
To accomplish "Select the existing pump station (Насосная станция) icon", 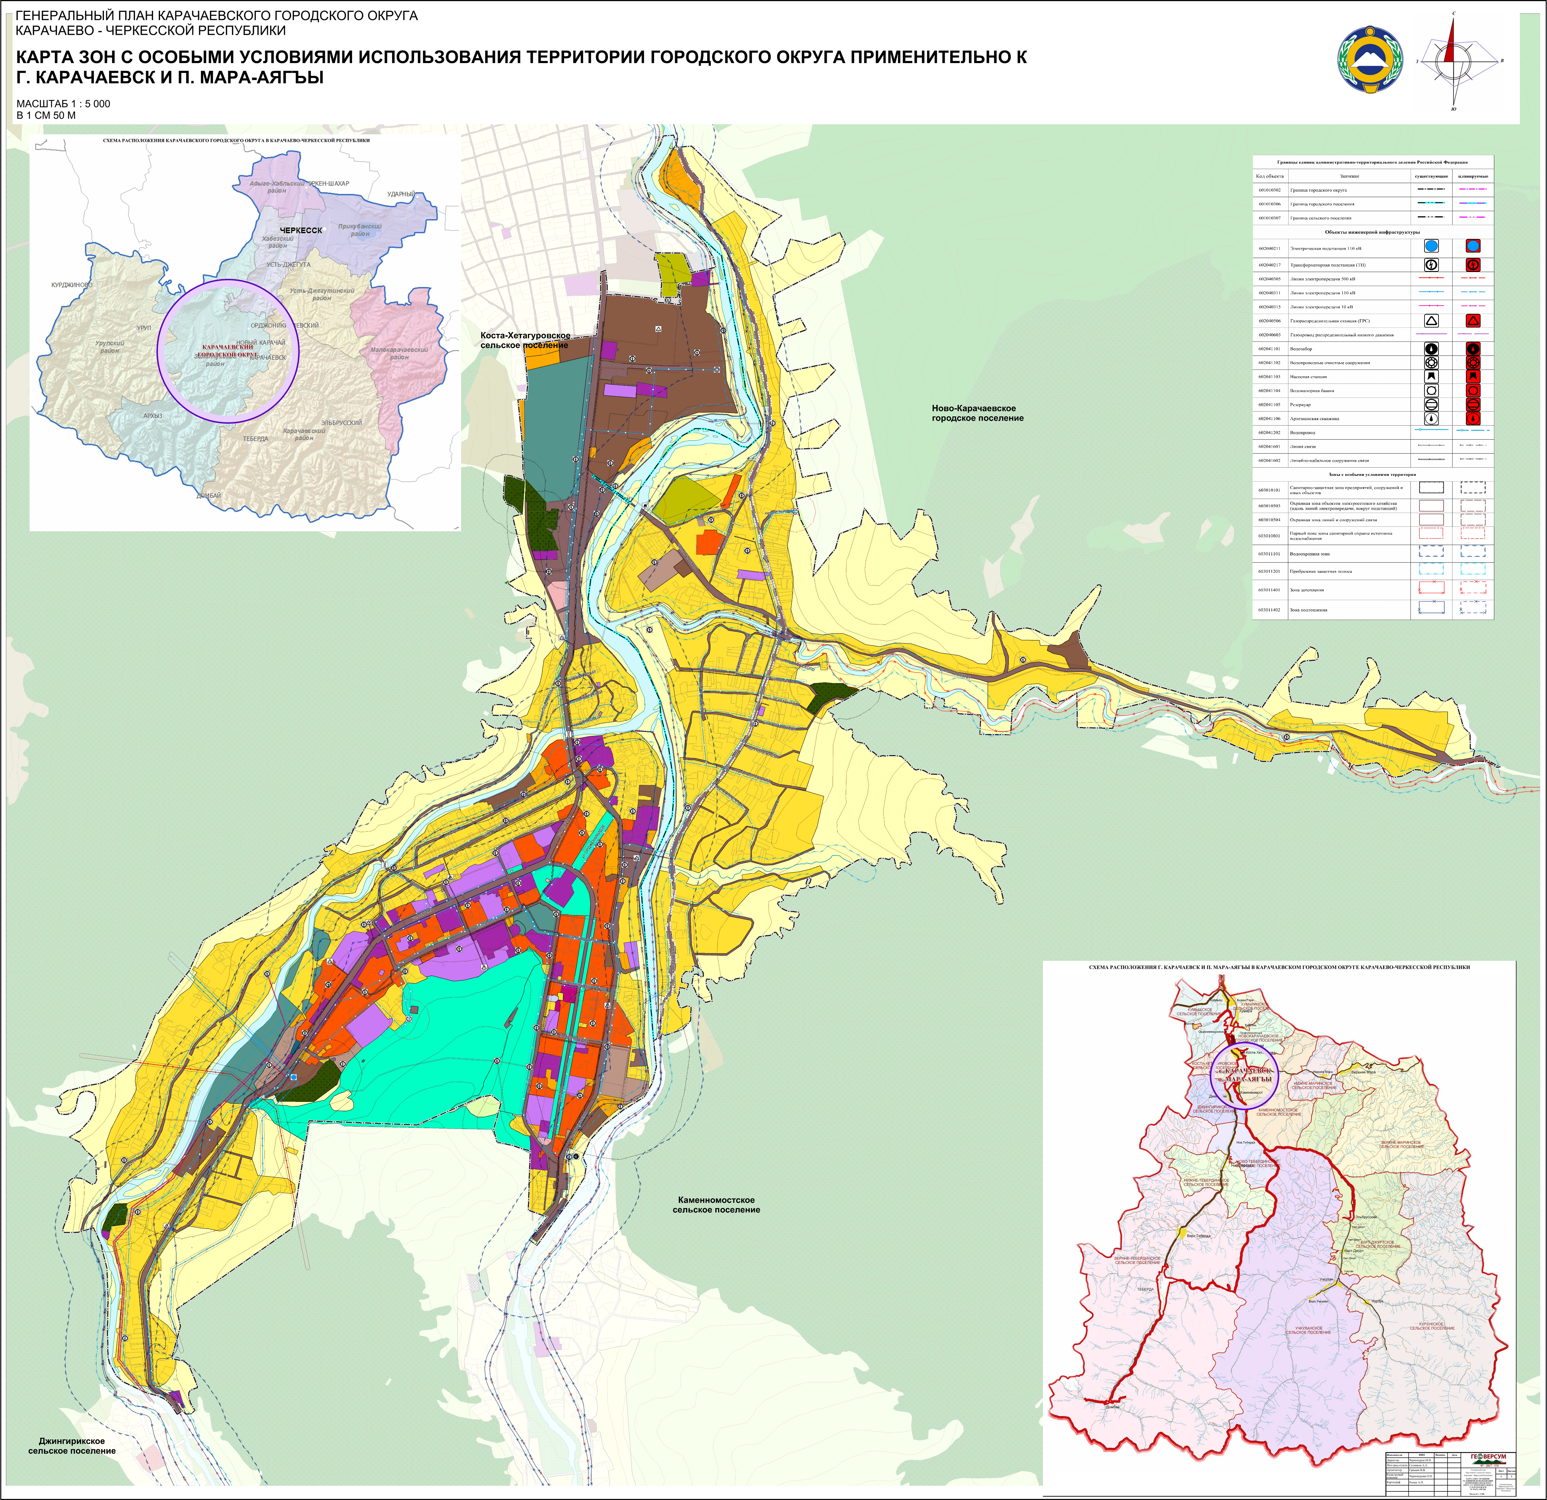I will [1432, 377].
